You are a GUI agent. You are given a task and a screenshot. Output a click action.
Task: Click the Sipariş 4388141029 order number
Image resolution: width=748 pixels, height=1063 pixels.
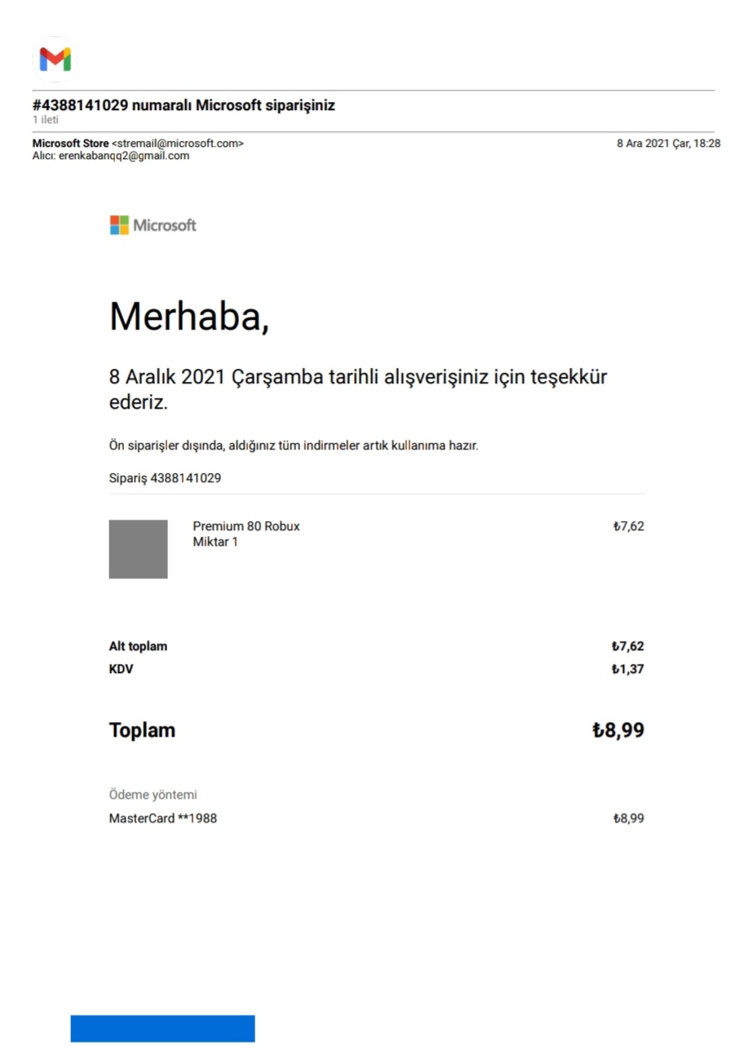tap(165, 478)
